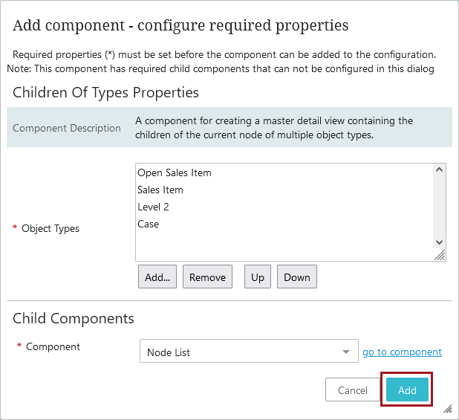Click empty area inside Object Types box

pos(284,245)
